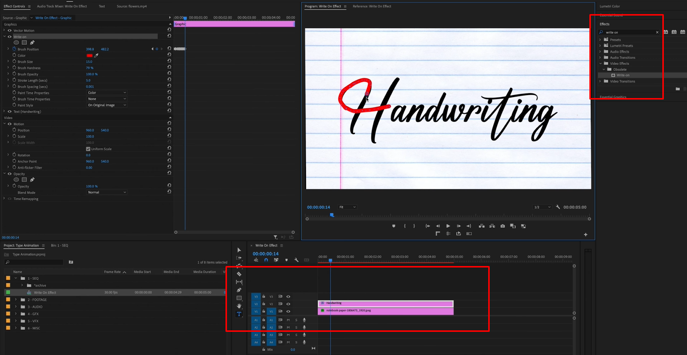Lock the V2 track
Image resolution: width=687 pixels, height=355 pixels.
tap(263, 304)
